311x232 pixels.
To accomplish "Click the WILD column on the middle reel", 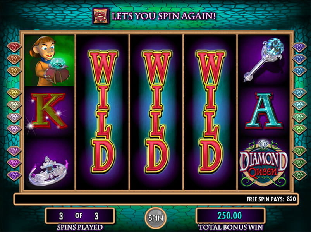I will click(x=156, y=112).
